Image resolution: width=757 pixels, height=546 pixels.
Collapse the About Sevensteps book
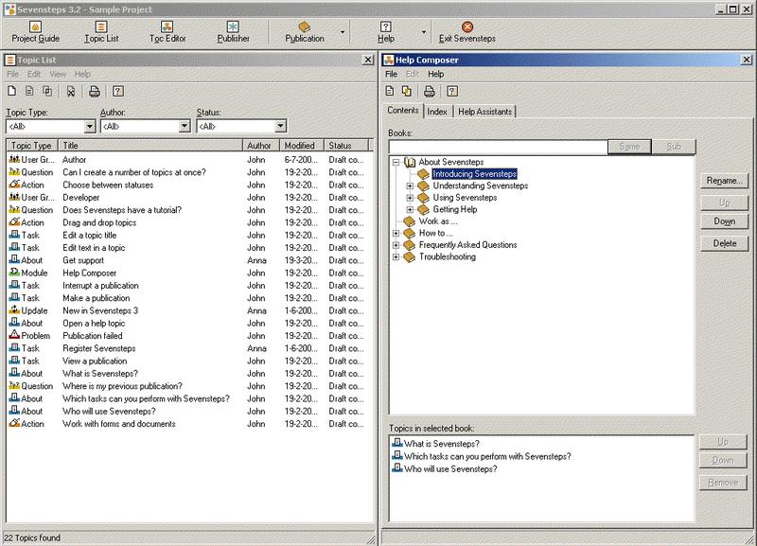[396, 162]
